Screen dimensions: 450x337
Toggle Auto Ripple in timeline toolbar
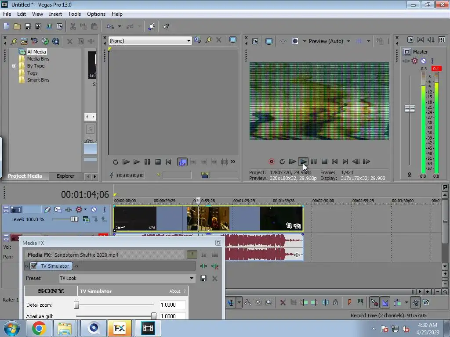point(397,302)
